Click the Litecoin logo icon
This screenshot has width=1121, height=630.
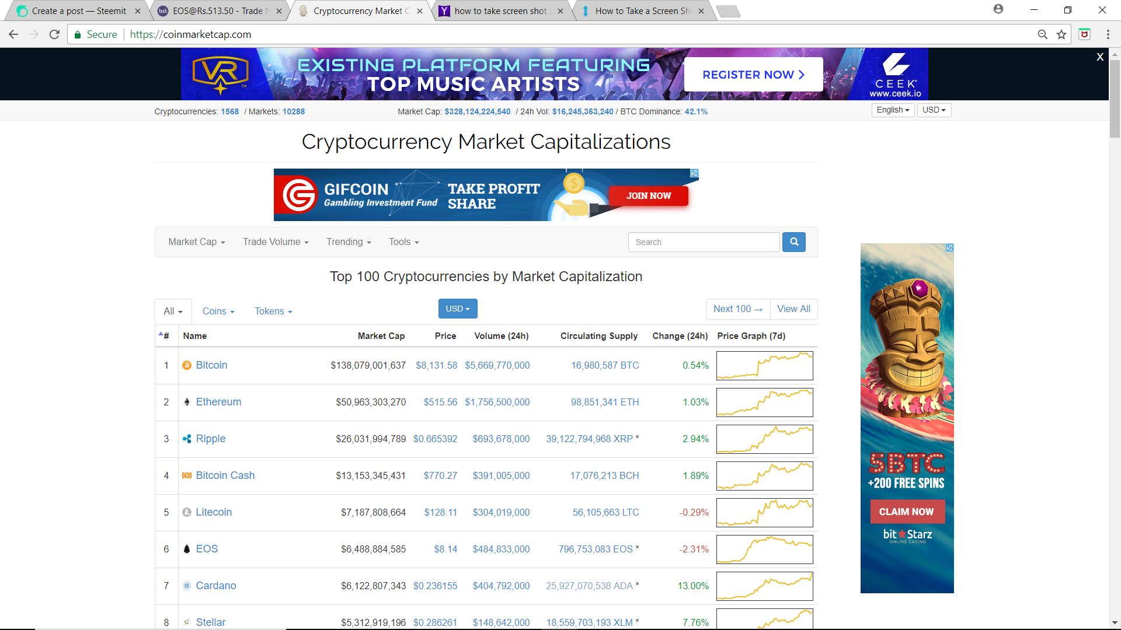click(187, 512)
